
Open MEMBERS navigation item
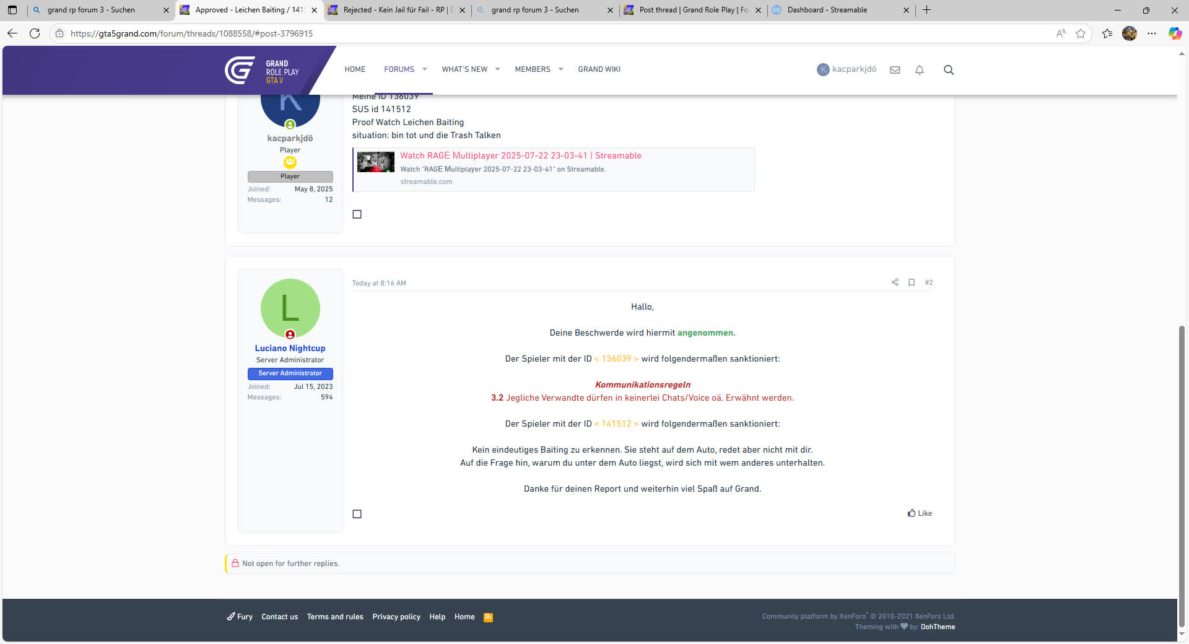pyautogui.click(x=533, y=69)
